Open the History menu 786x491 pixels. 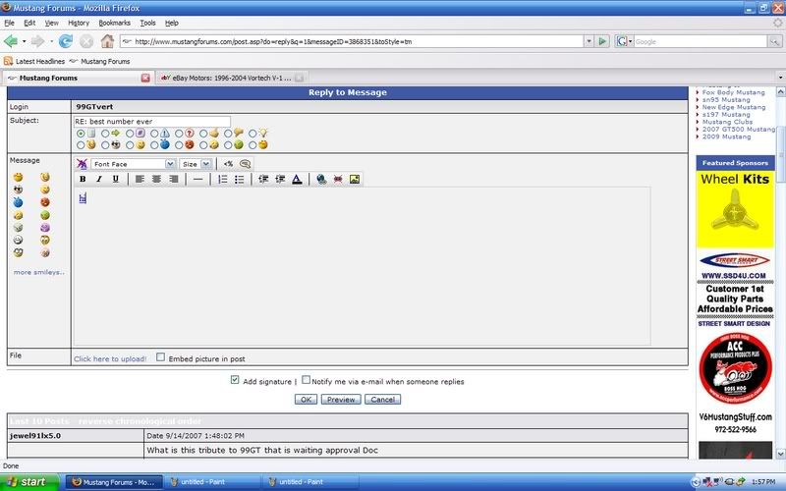[79, 23]
